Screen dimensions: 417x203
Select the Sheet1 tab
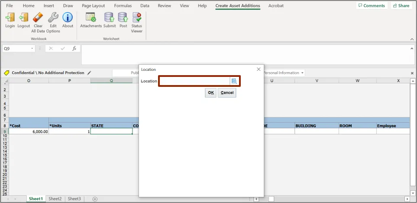[x=36, y=199]
